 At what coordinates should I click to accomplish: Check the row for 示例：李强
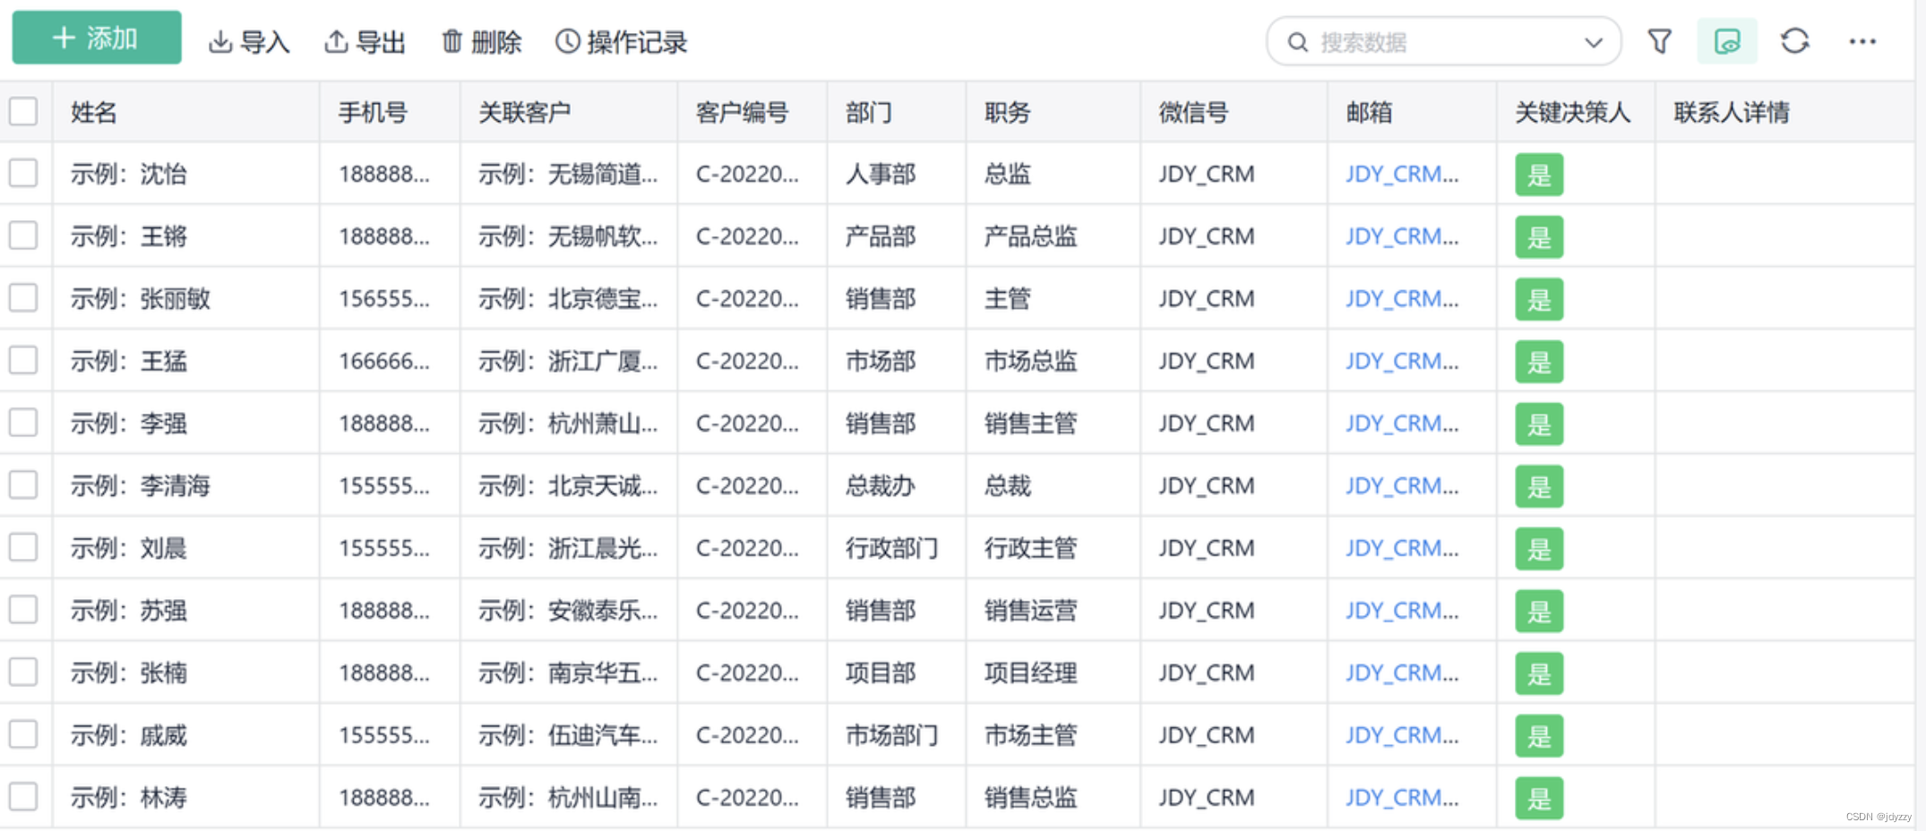click(x=23, y=422)
